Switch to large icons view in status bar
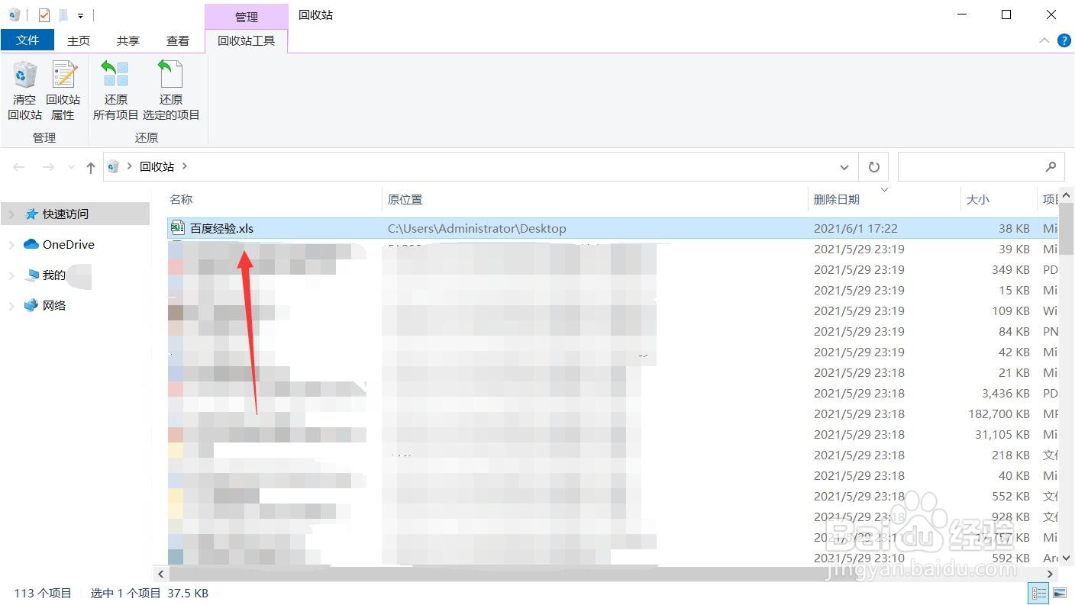The height and width of the screenshot is (605, 1075). pyautogui.click(x=1060, y=594)
